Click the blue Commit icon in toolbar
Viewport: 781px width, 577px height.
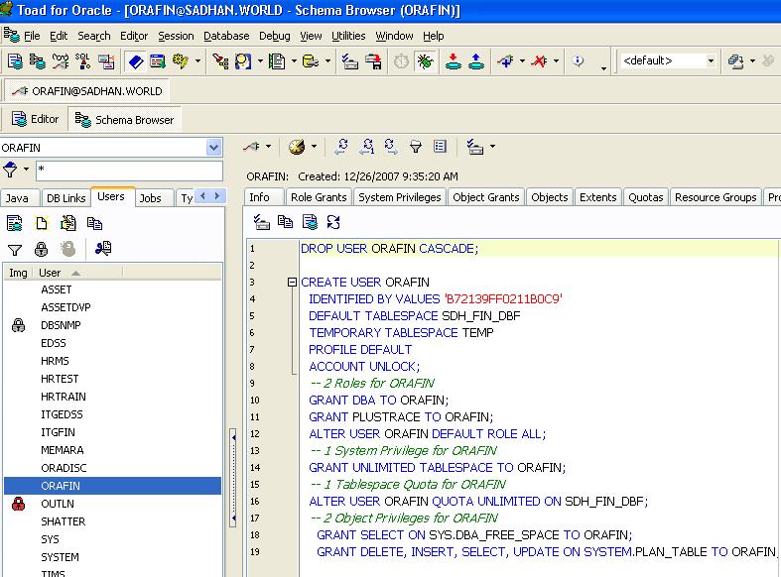point(135,61)
